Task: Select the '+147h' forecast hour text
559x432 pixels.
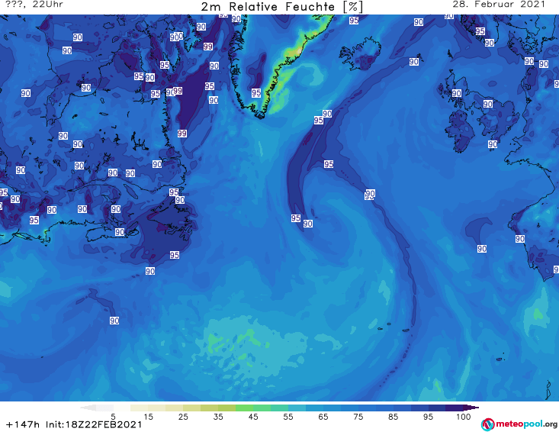Action: [x=23, y=424]
